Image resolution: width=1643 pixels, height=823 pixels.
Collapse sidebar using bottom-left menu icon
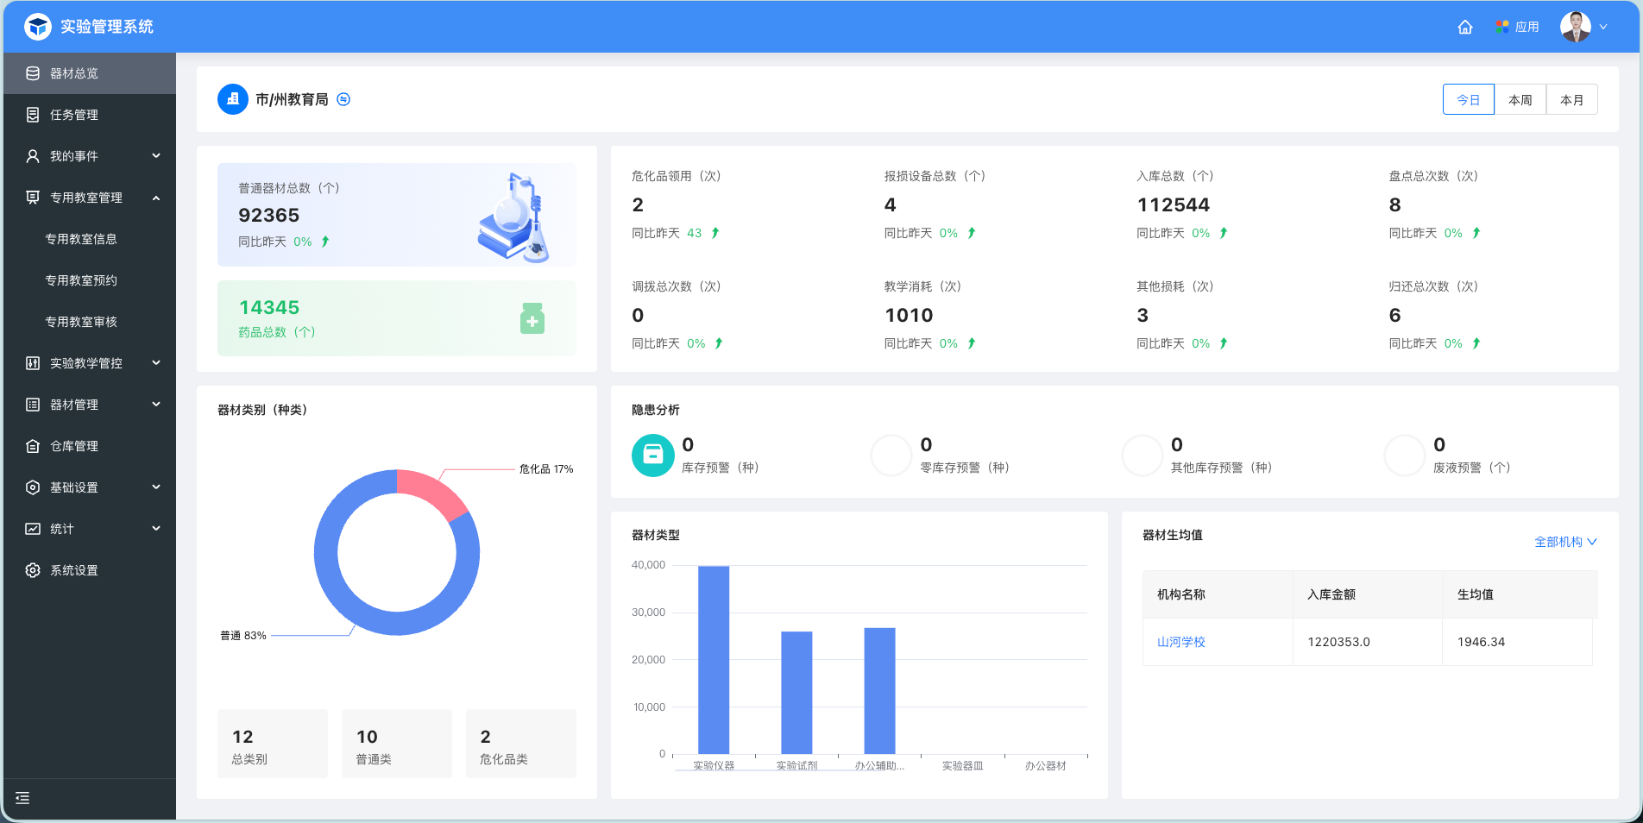pos(23,798)
